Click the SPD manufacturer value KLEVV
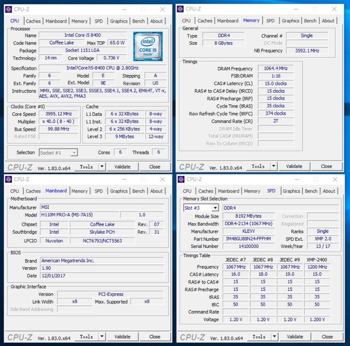Image resolution: width=350 pixels, height=346 pixels. pos(248,231)
